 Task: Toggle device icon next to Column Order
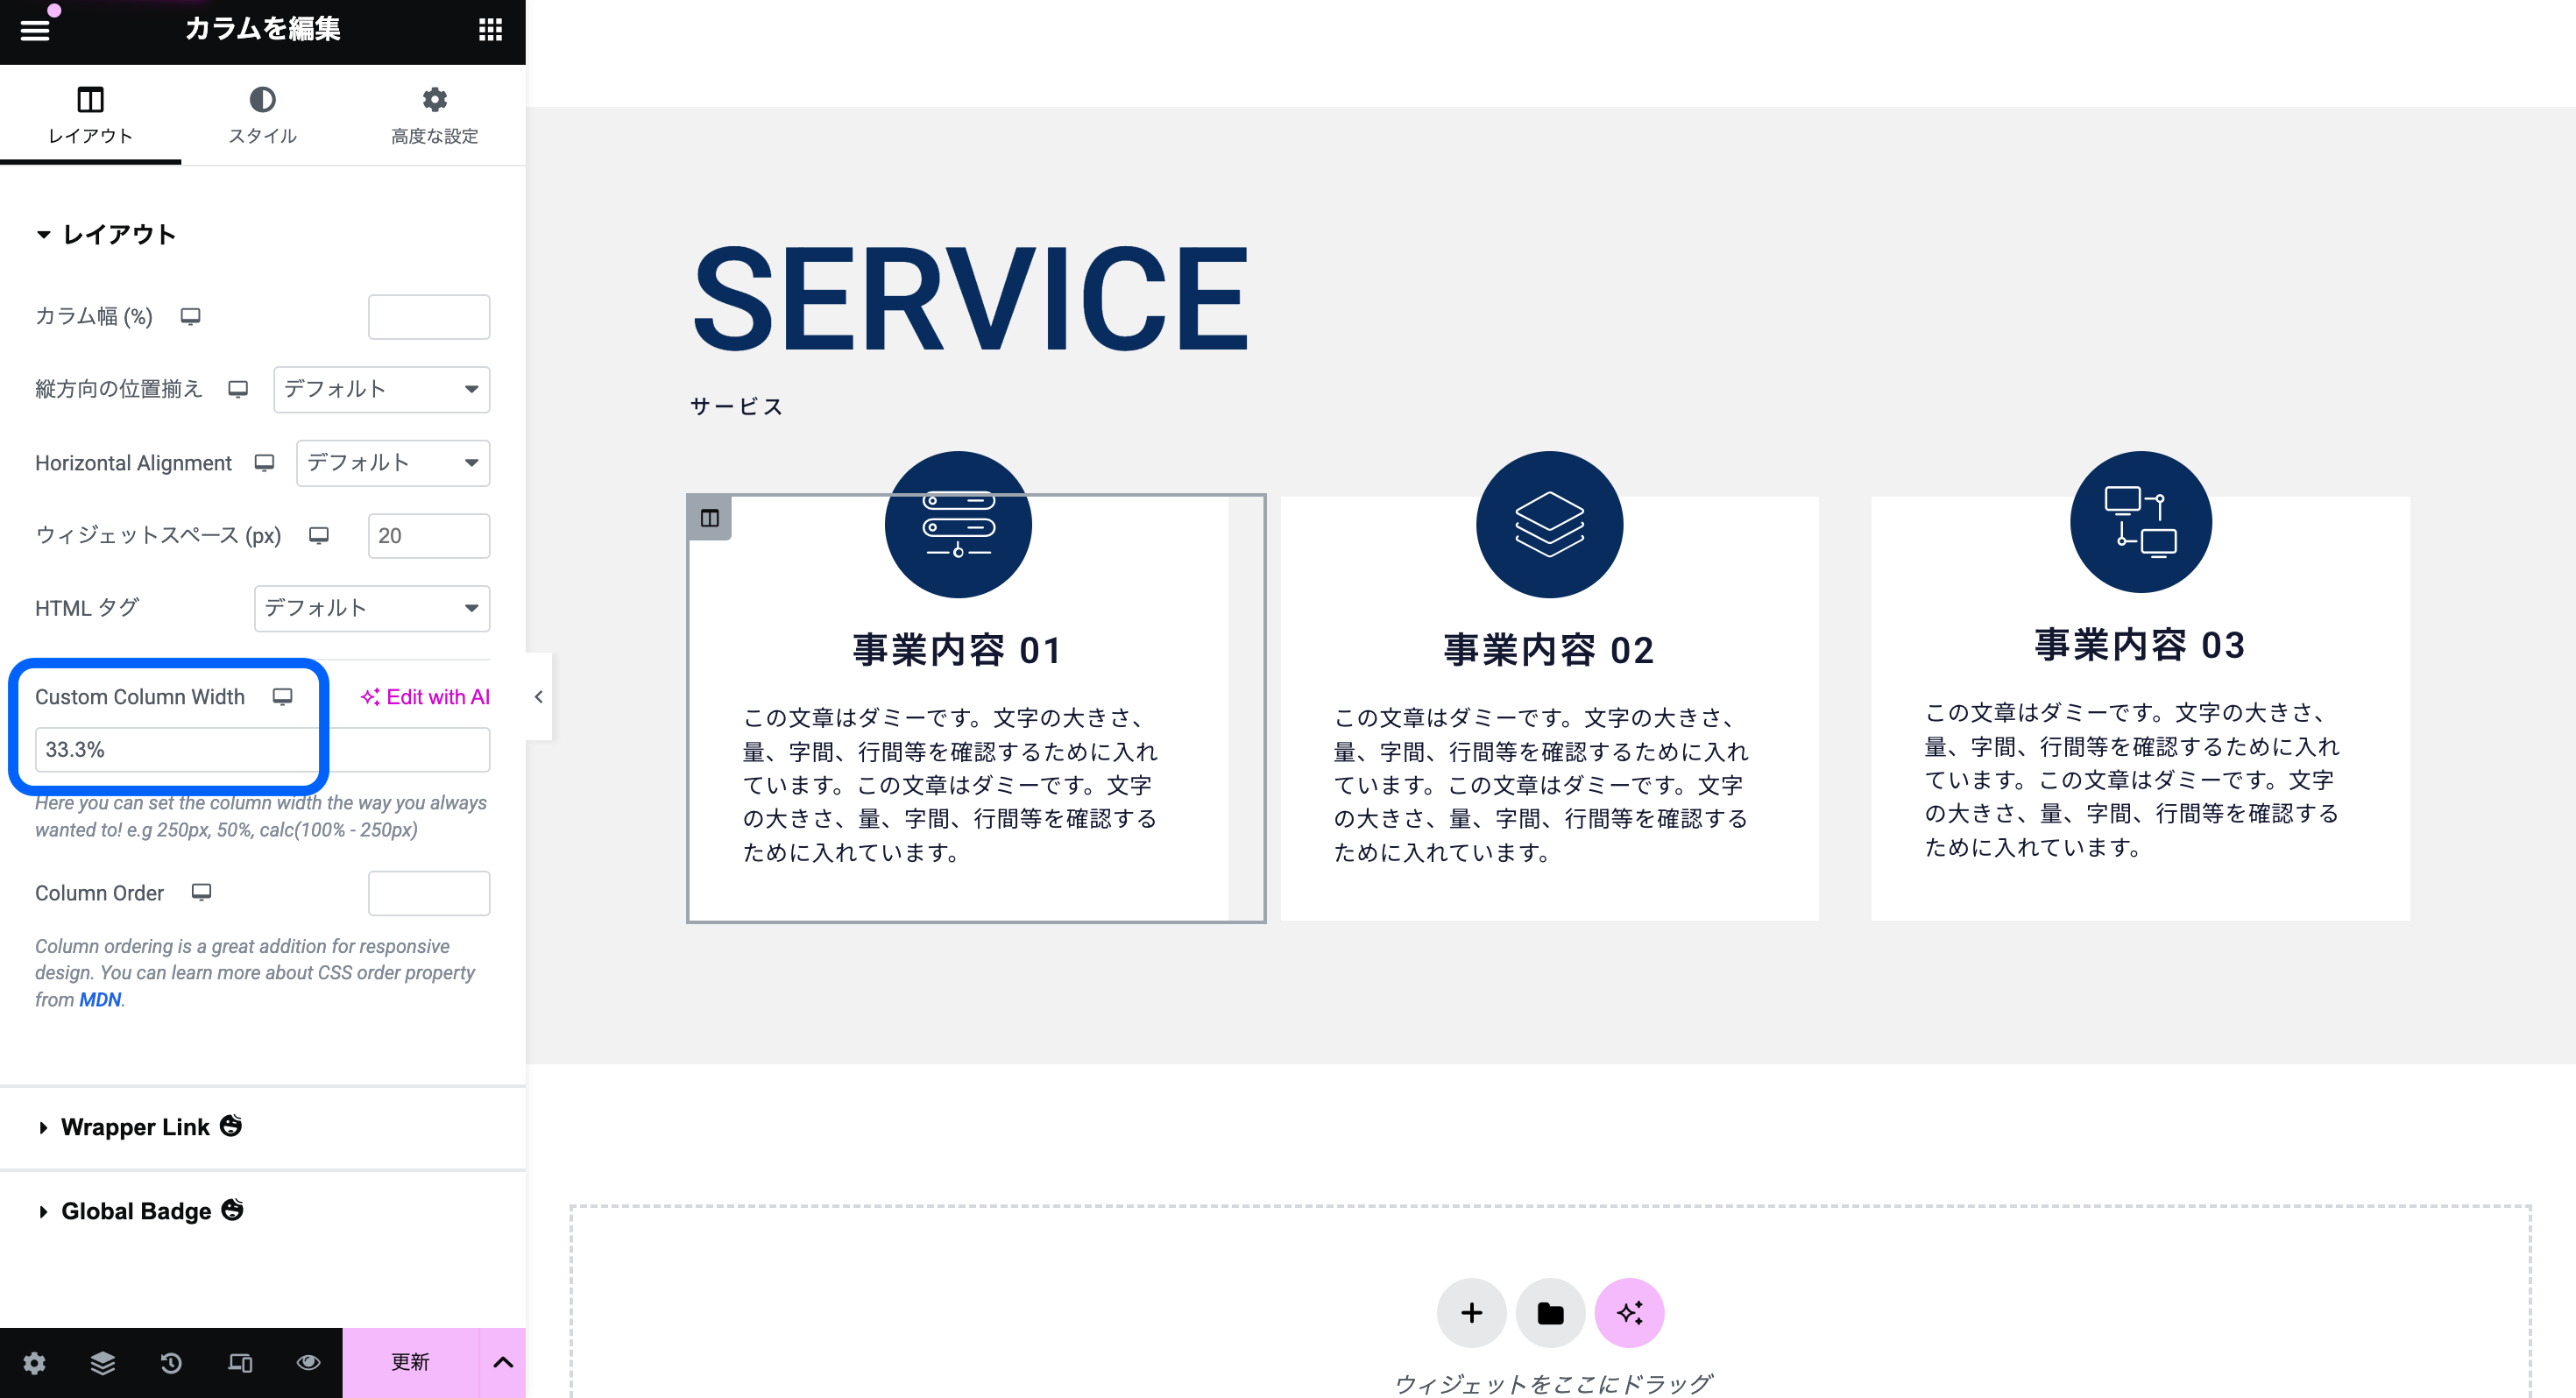click(x=201, y=892)
